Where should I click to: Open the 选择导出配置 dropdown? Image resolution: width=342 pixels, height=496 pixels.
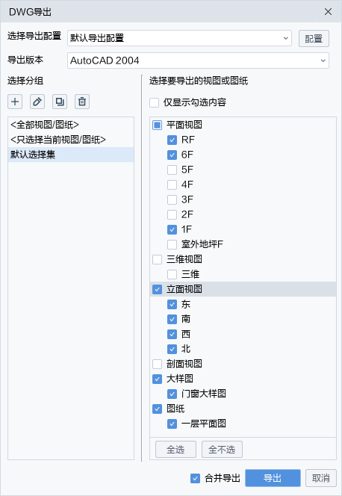(179, 38)
